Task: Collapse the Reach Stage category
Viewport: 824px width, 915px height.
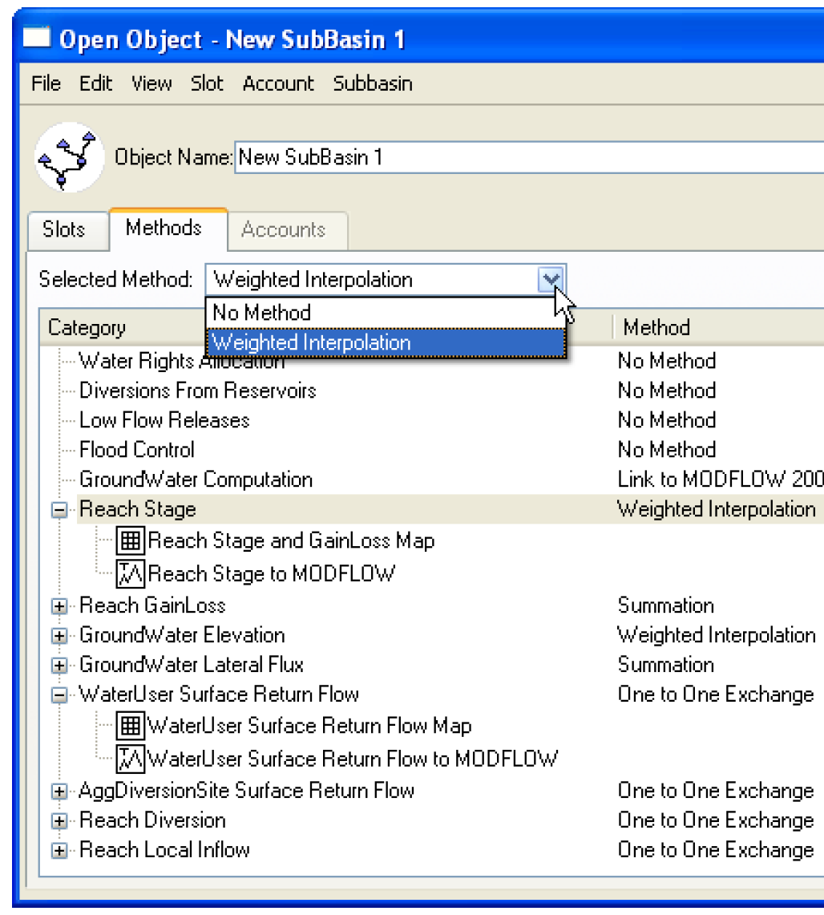Action: [x=59, y=510]
